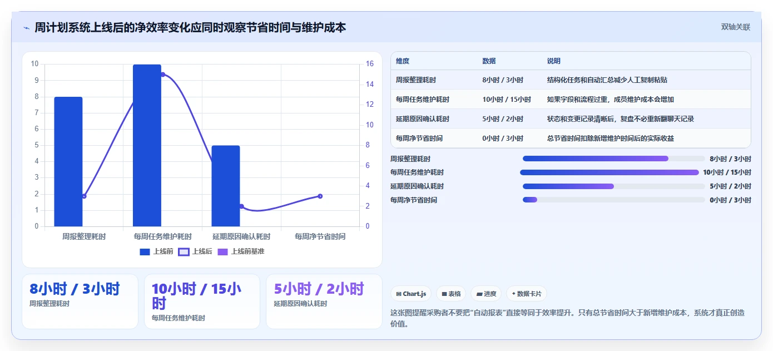Select the 进度 tag
Viewport: 773px width, 351px height.
486,294
